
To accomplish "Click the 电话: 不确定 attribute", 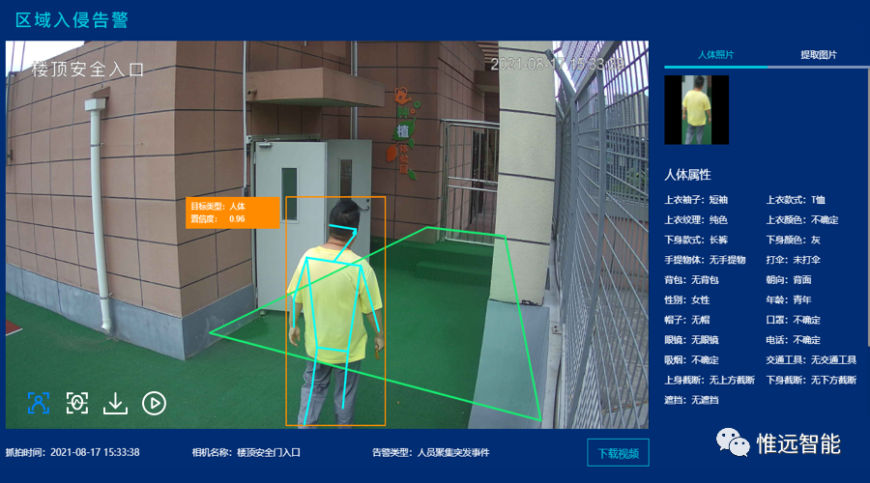I will [794, 340].
